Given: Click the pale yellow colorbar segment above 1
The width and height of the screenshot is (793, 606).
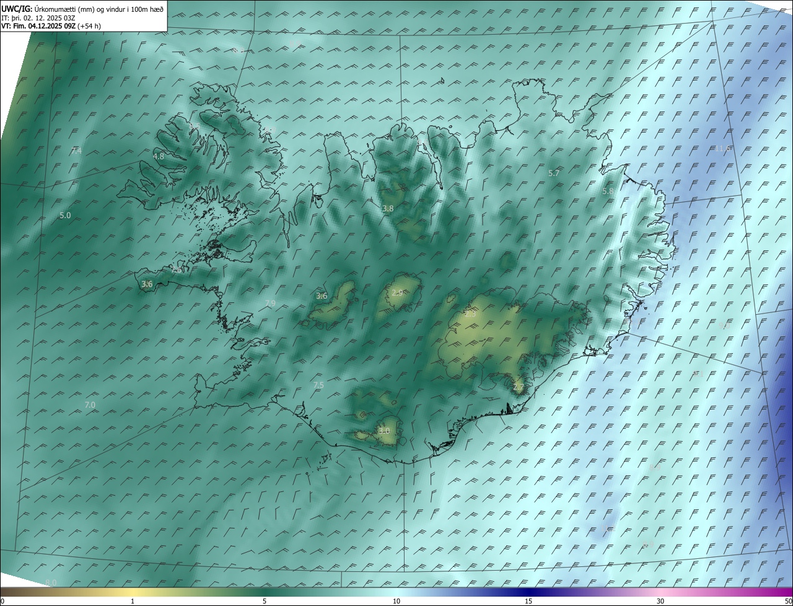Looking at the screenshot, I should pyautogui.click(x=133, y=592).
